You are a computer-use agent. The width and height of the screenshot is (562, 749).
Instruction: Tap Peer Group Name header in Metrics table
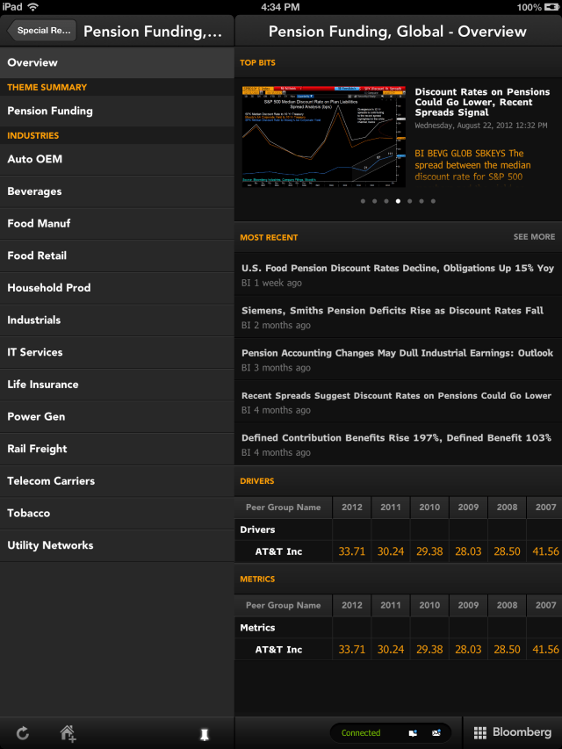coord(283,605)
